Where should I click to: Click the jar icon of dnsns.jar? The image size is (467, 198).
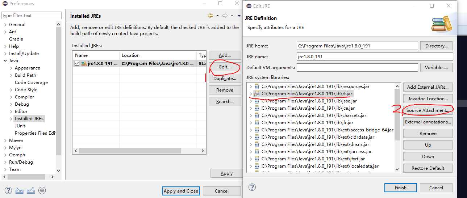tap(257, 144)
